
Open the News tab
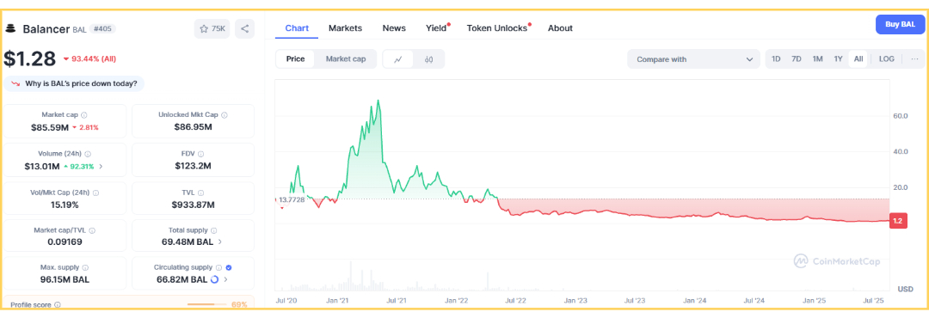point(394,28)
